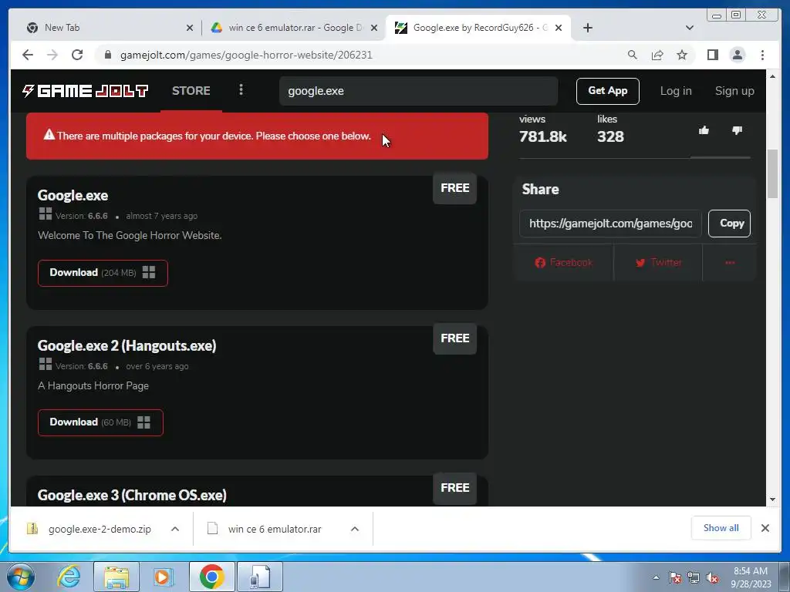Viewport: 790px width, 592px height.
Task: Launch Internet Explorer from taskbar
Action: pos(69,577)
